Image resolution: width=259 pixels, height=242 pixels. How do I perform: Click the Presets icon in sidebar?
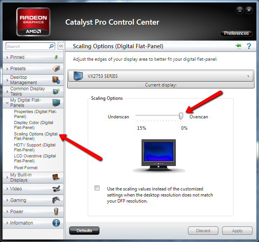pos(56,69)
